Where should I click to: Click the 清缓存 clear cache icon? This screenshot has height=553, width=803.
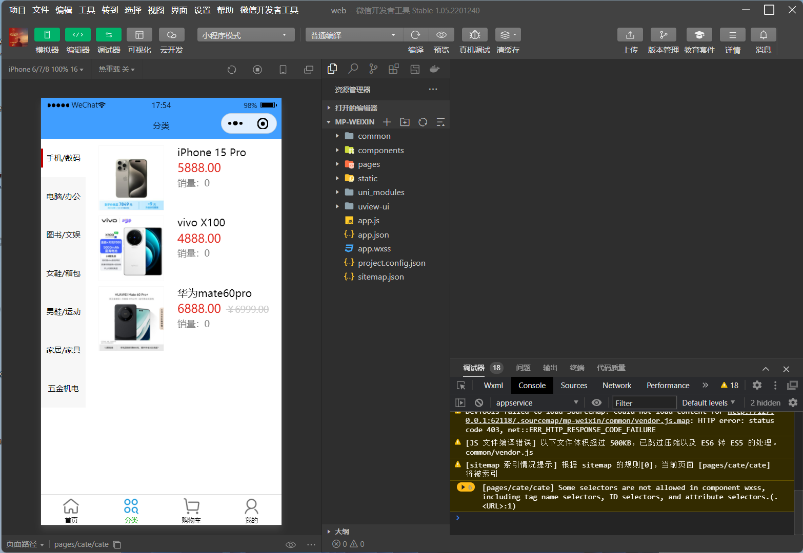[508, 35]
